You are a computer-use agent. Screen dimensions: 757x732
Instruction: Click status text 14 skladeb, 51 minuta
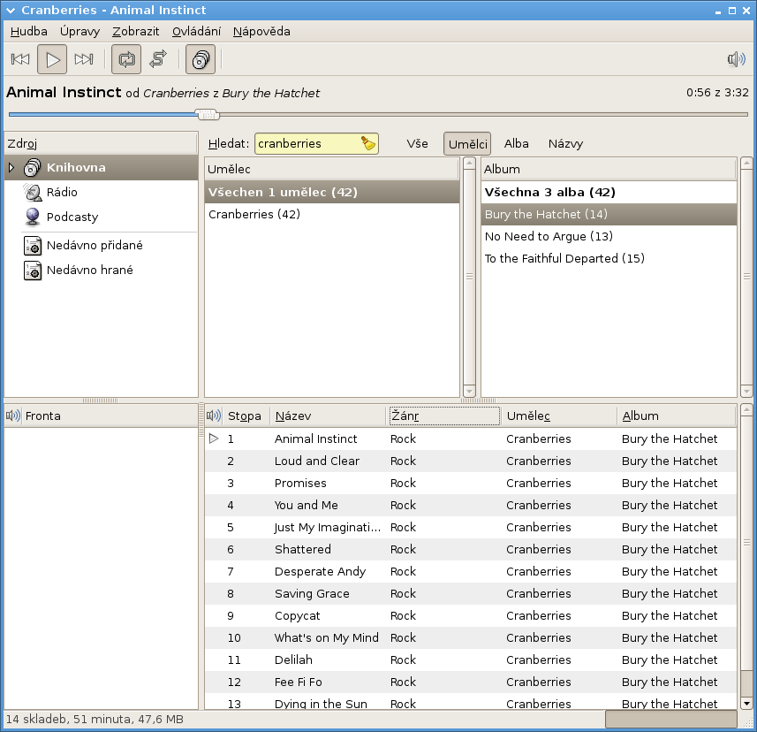click(x=95, y=720)
